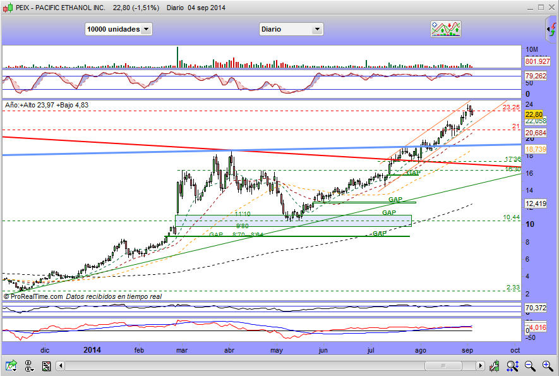559x376 pixels.
Task: Click the 'sep' month label on time axis
Action: pos(467,350)
